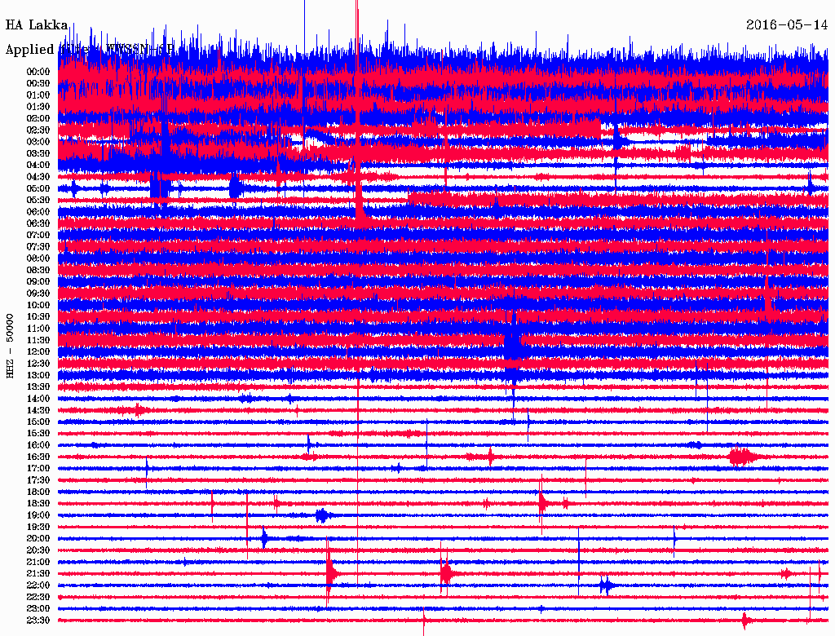
Task: Click the 18:30 time label
Action: 38,504
